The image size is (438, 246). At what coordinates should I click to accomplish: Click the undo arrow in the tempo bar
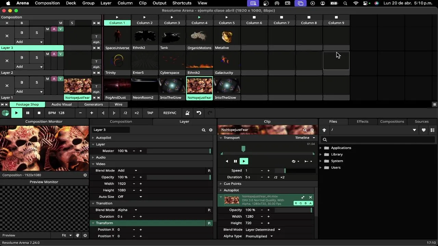pyautogui.click(x=199, y=113)
